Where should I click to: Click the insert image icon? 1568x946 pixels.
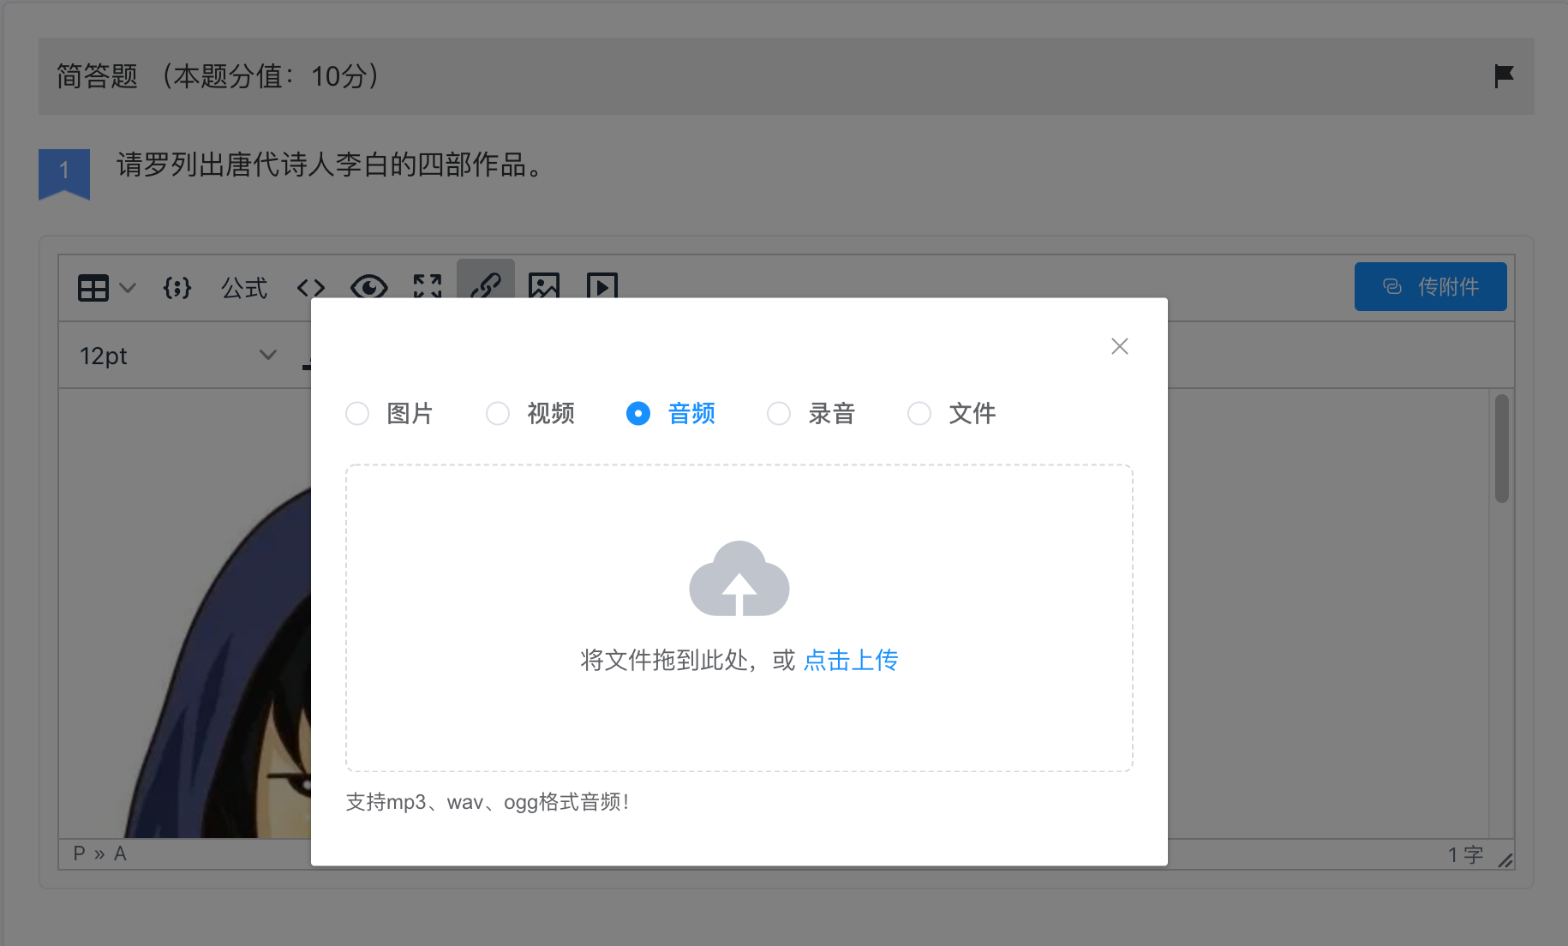(x=544, y=287)
